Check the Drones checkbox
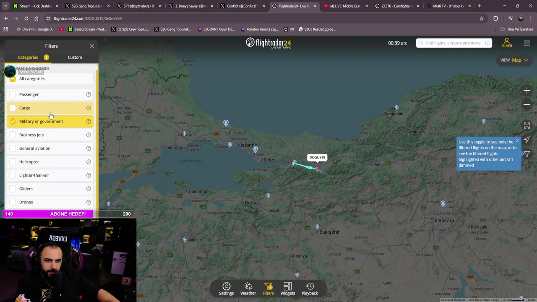This screenshot has width=537, height=302. [13, 202]
